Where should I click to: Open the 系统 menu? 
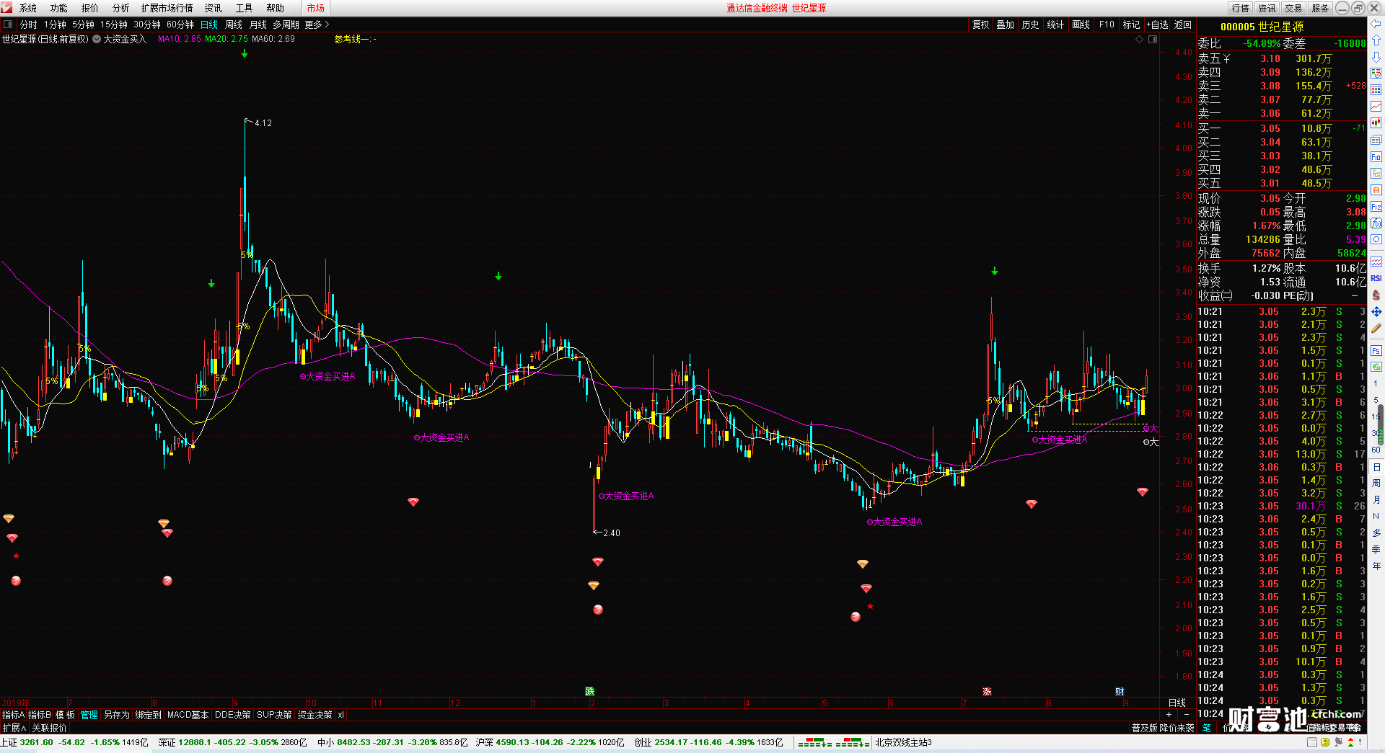[28, 8]
